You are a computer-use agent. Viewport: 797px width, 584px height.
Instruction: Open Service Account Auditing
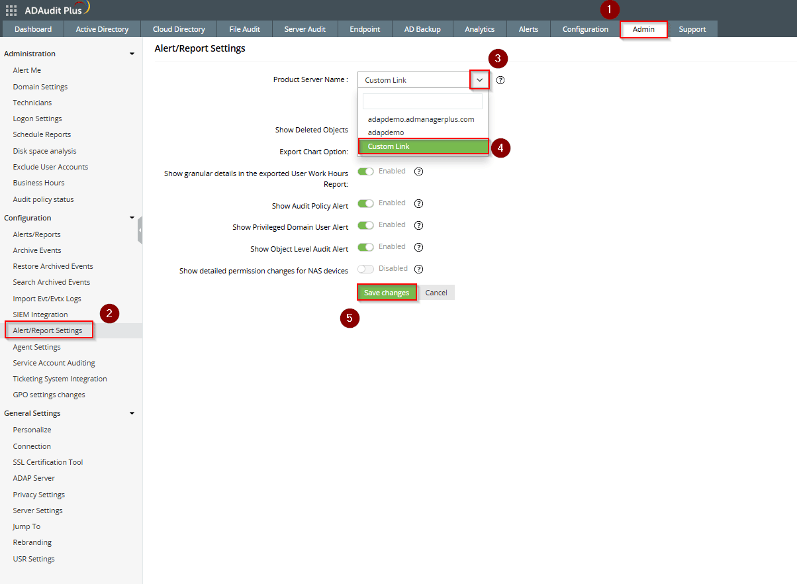(54, 363)
